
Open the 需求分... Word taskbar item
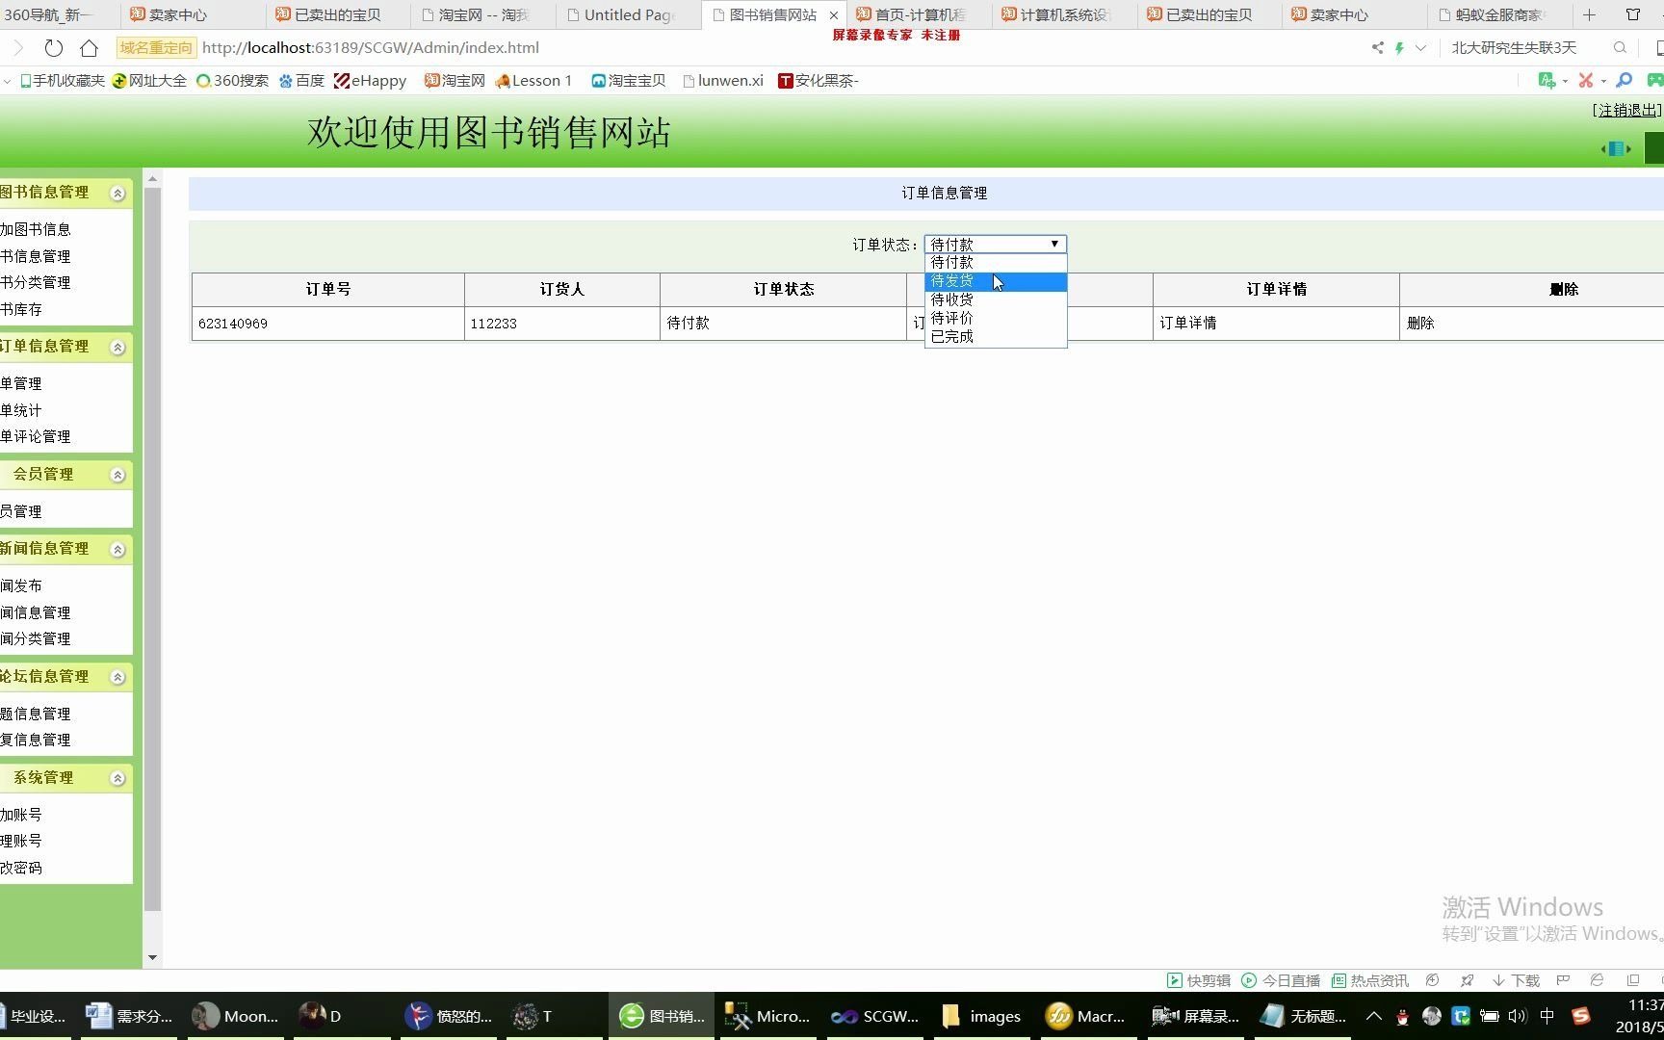129,1016
